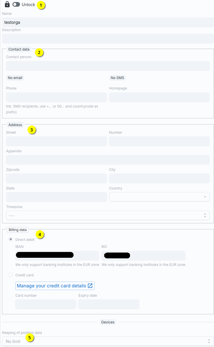The image size is (214, 347).
Task: Click the Card number field
Action: (x=46, y=304)
